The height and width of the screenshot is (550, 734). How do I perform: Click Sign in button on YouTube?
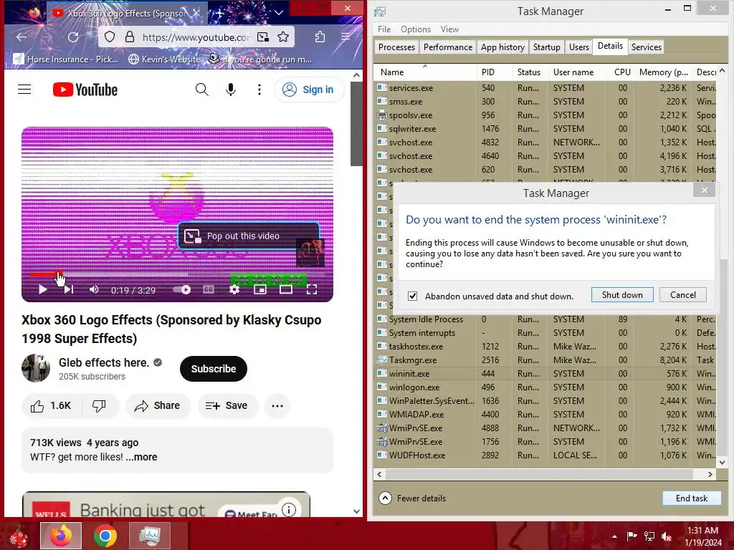pyautogui.click(x=309, y=90)
